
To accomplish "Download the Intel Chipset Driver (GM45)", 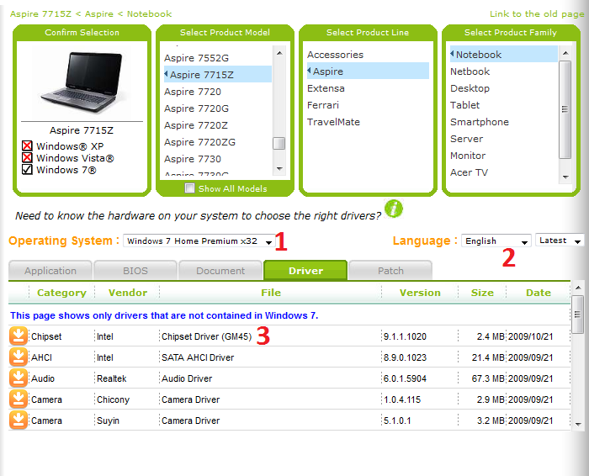I will 18,336.
